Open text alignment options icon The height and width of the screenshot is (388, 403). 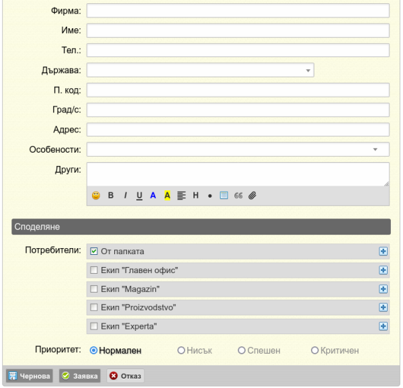[x=181, y=196]
